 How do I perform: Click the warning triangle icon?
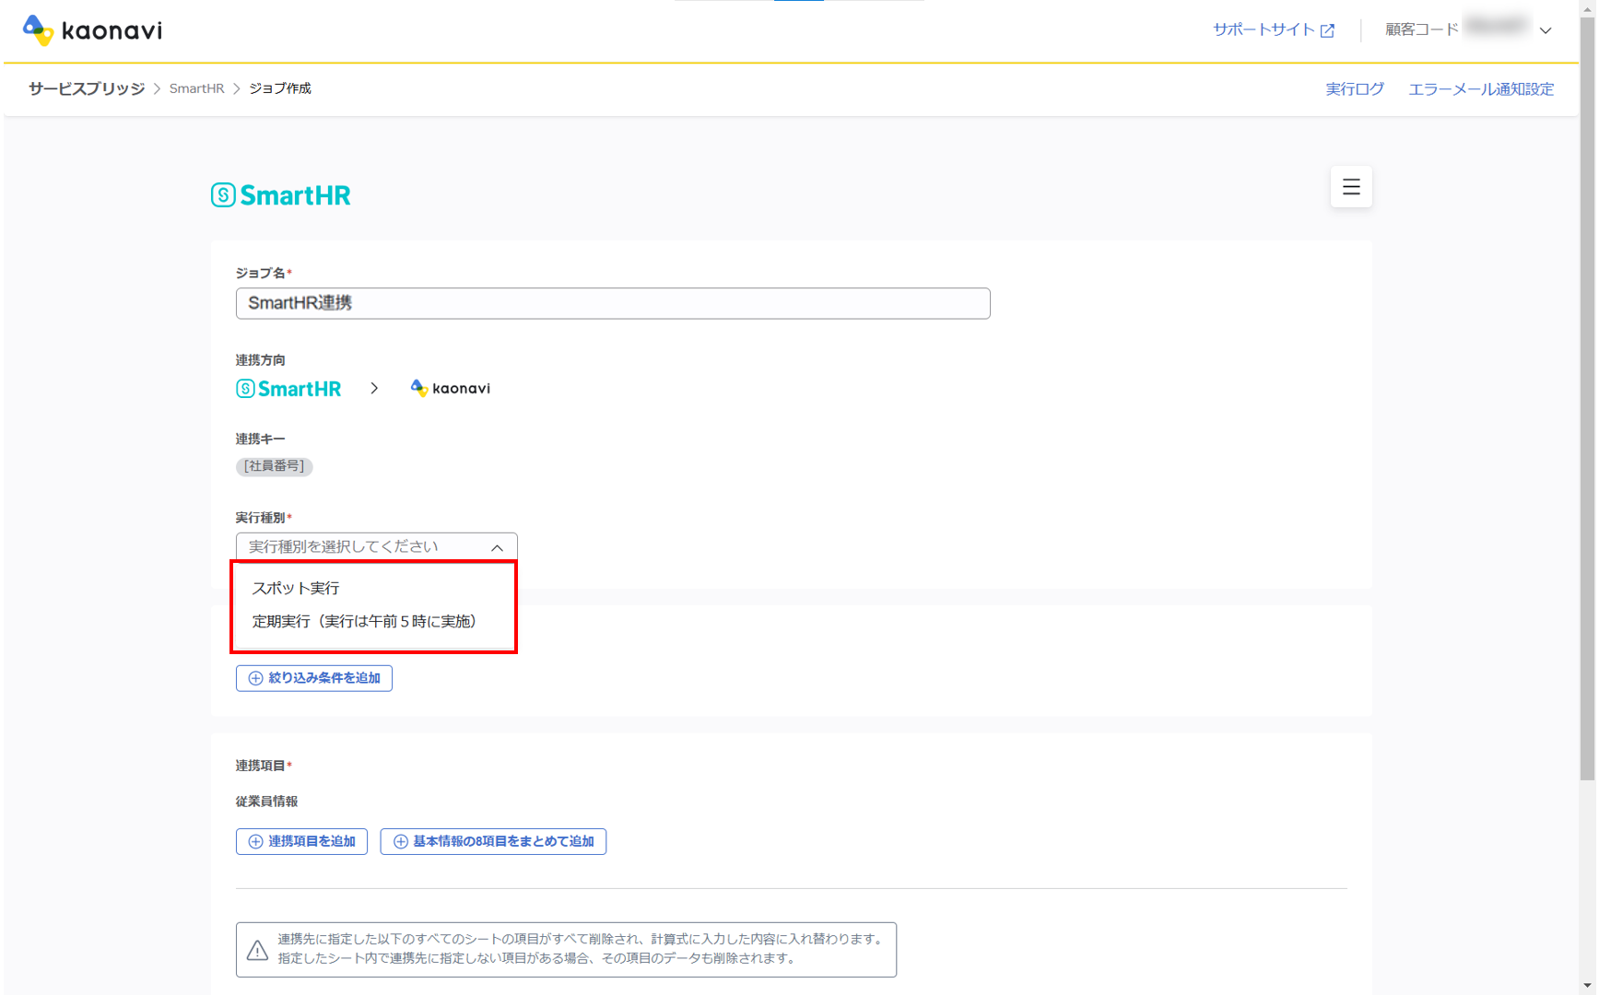tap(257, 950)
